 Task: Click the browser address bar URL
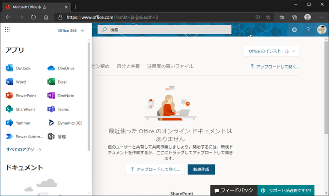112,17
